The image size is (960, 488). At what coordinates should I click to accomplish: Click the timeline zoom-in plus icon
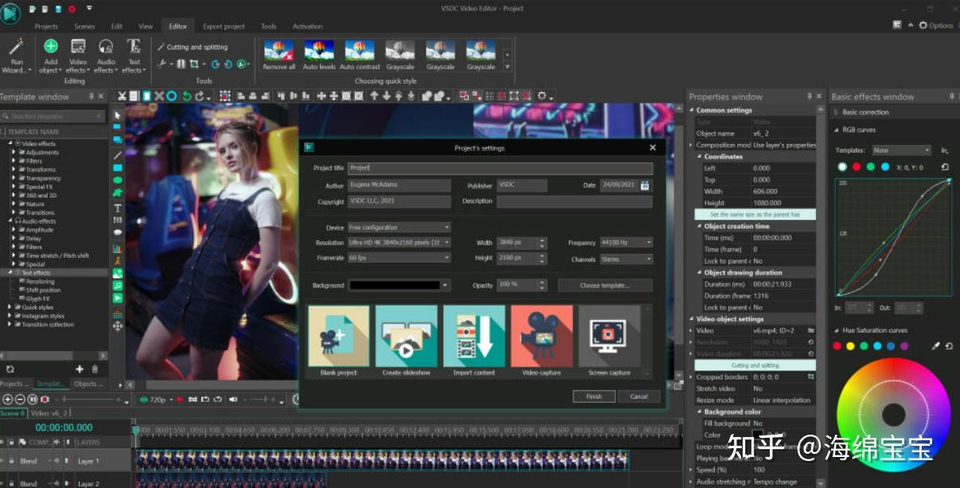[x=8, y=399]
